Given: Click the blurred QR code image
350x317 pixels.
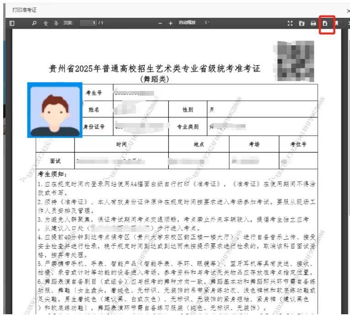Looking at the screenshot, I should click(x=292, y=58).
